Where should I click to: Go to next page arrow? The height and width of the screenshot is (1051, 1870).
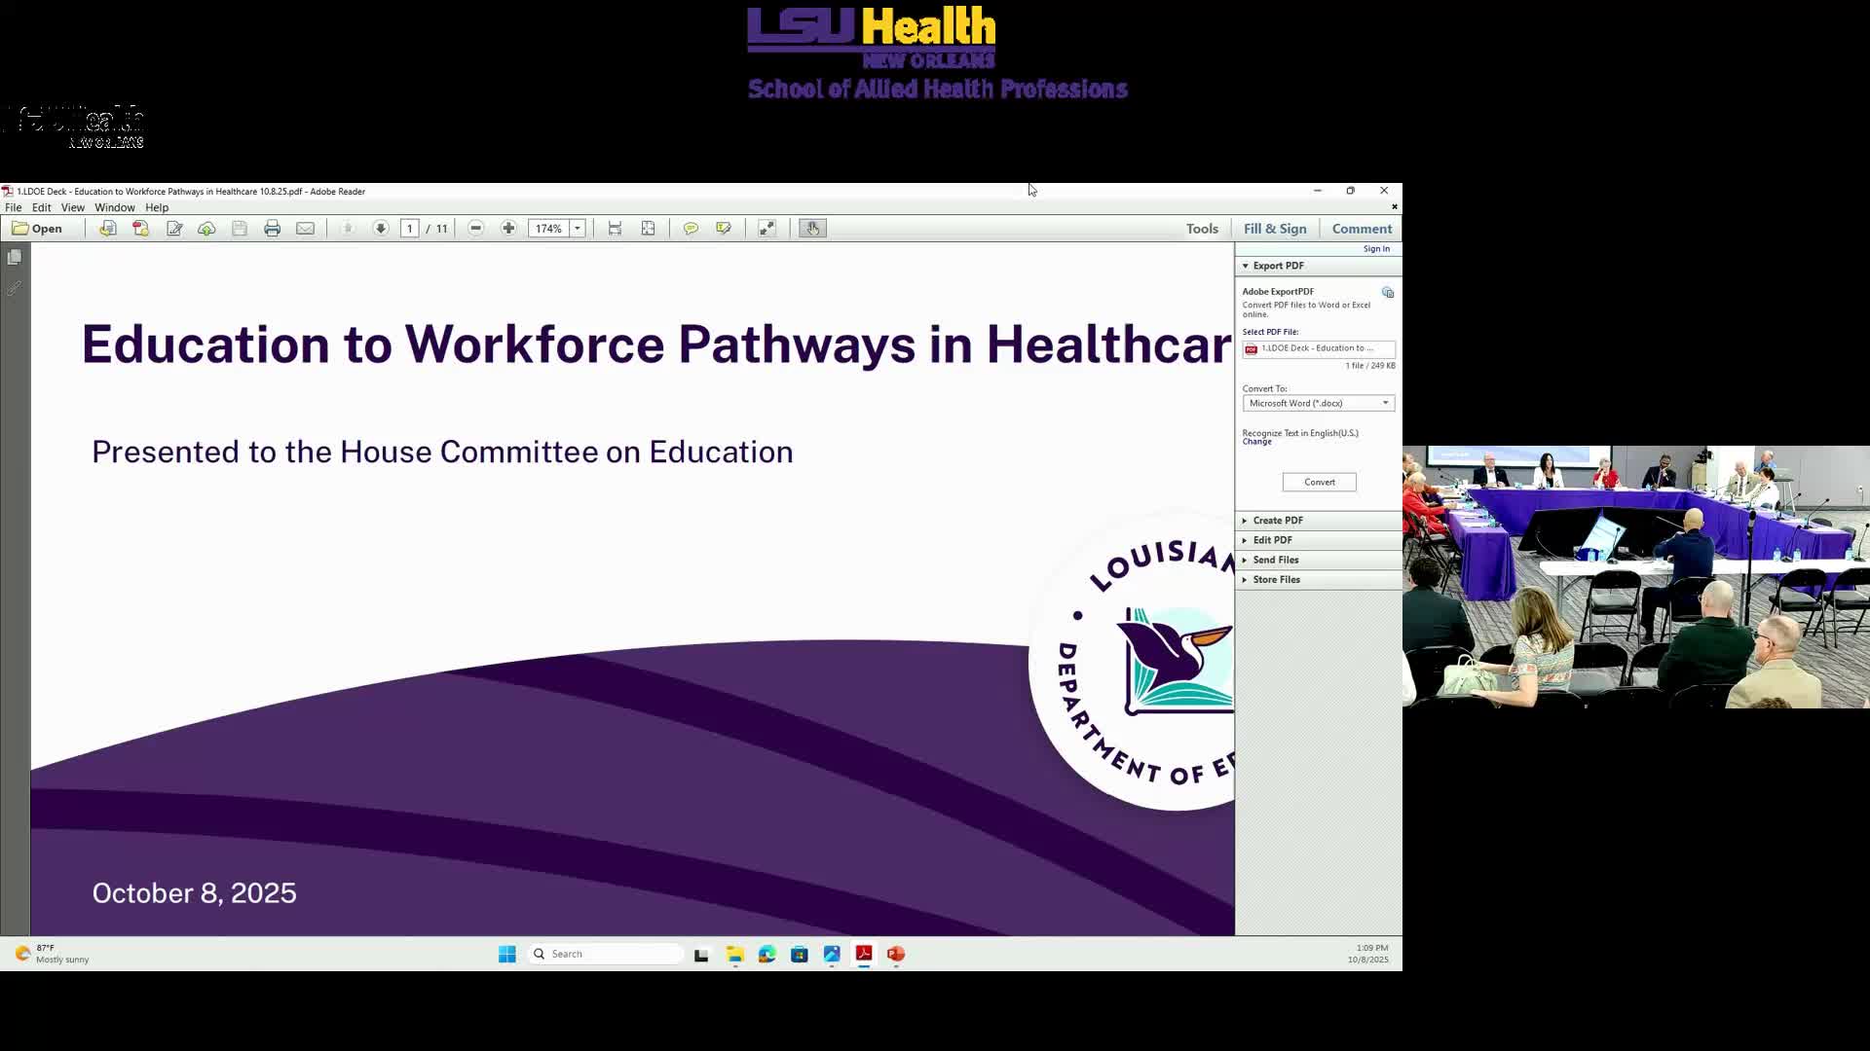(381, 228)
